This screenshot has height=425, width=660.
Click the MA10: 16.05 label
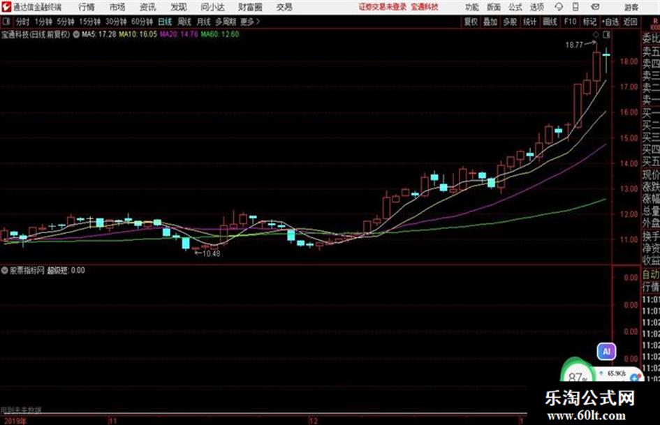tap(138, 34)
